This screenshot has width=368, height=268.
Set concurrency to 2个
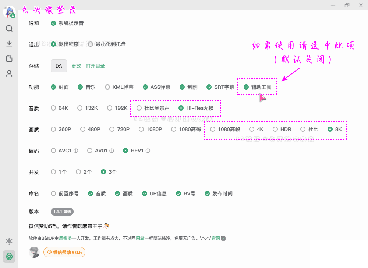click(x=78, y=171)
